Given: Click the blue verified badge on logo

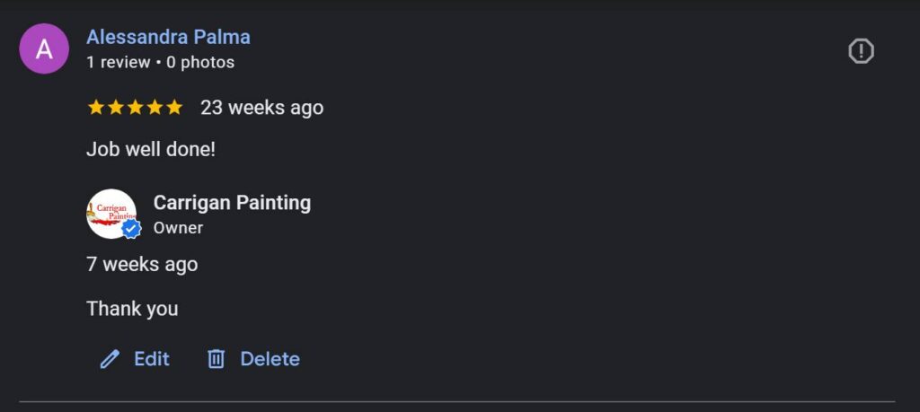Looking at the screenshot, I should coord(131,229).
